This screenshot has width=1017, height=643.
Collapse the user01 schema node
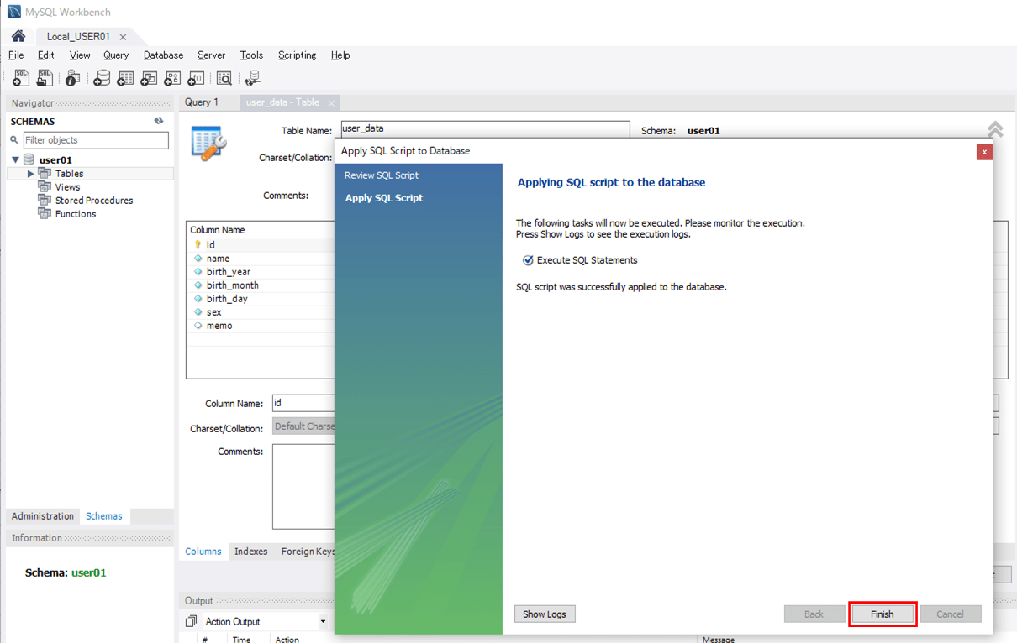[16, 159]
